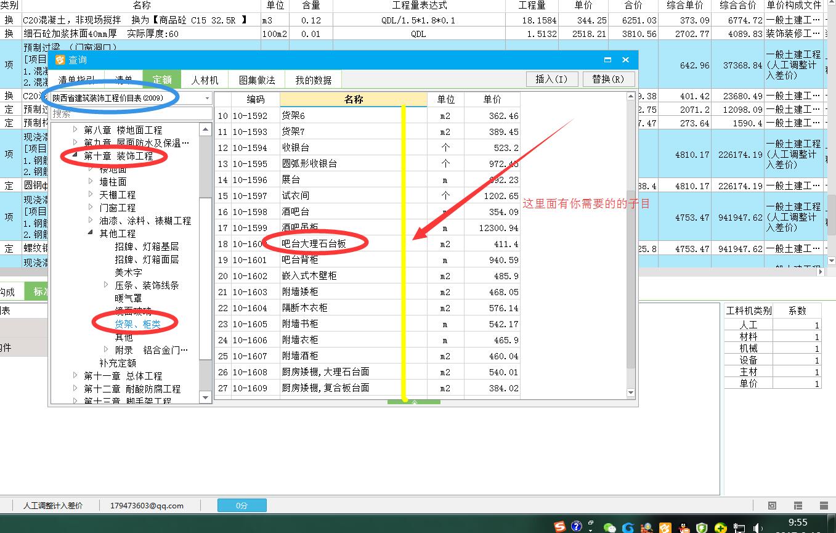836x533 pixels.
Task: Select the 吧台大理石台板 row
Action: (367, 244)
